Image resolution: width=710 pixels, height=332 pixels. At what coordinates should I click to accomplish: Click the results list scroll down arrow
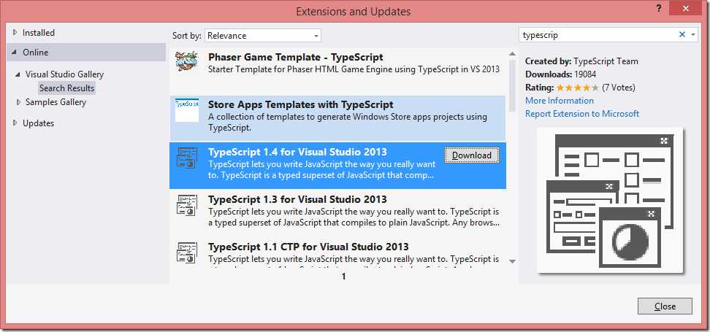512,261
